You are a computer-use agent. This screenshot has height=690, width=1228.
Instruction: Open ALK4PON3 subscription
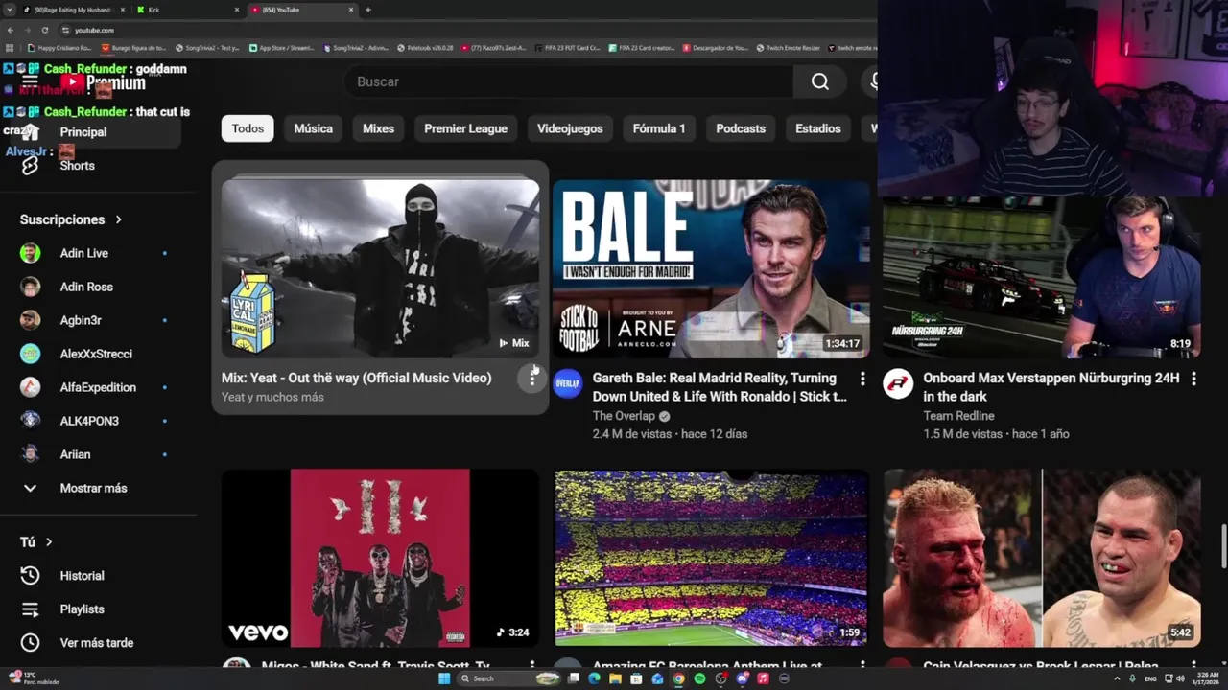[98, 421]
